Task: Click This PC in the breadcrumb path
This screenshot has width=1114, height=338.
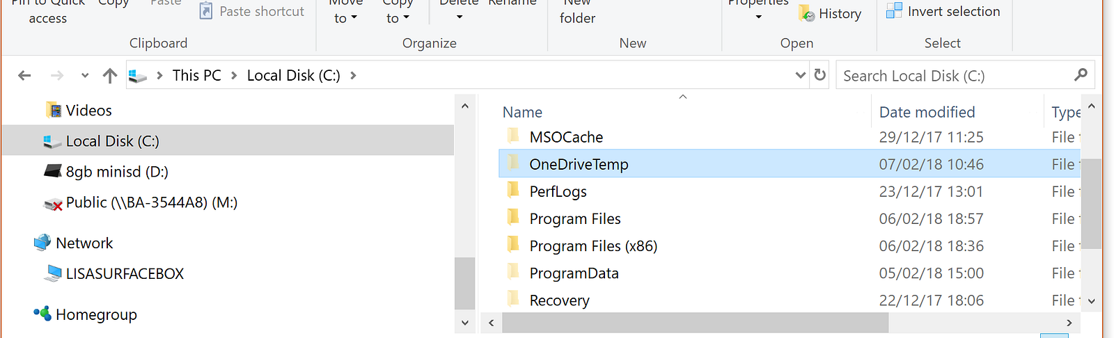Action: click(x=196, y=76)
